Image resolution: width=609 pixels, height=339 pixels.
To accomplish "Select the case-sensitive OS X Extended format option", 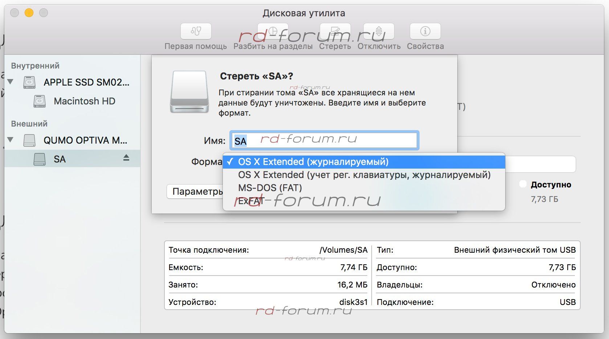I will coord(364,175).
